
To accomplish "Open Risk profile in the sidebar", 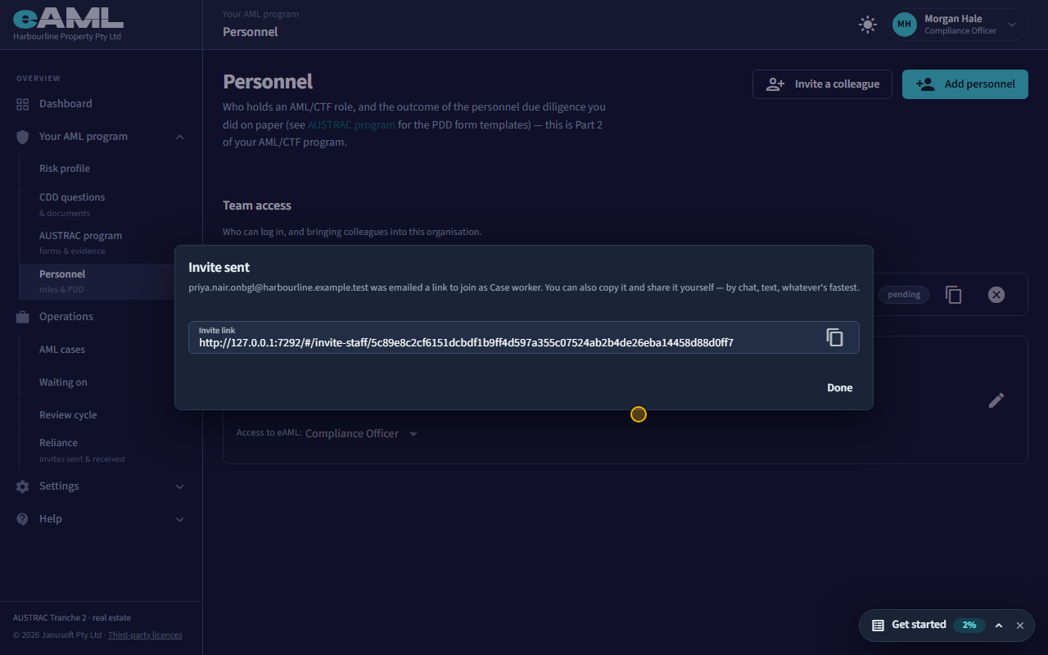I will coord(111,169).
